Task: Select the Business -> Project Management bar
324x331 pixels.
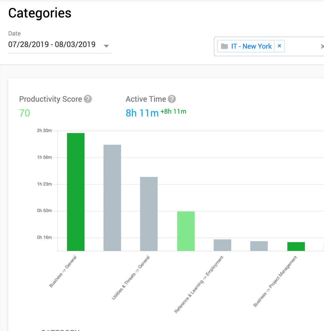Action: click(x=296, y=247)
